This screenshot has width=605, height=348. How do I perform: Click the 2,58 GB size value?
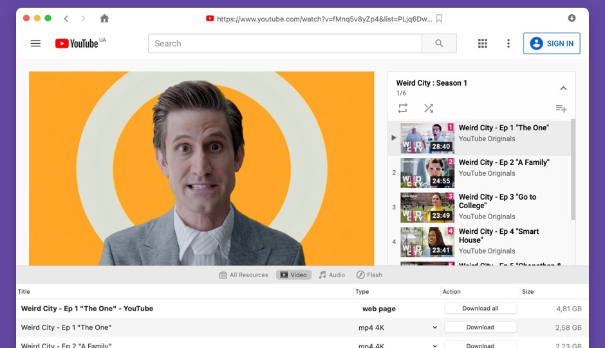pos(568,327)
